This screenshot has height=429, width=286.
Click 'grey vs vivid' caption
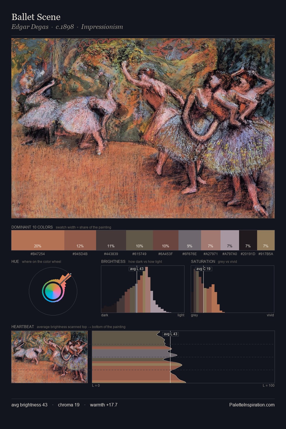coord(227,262)
